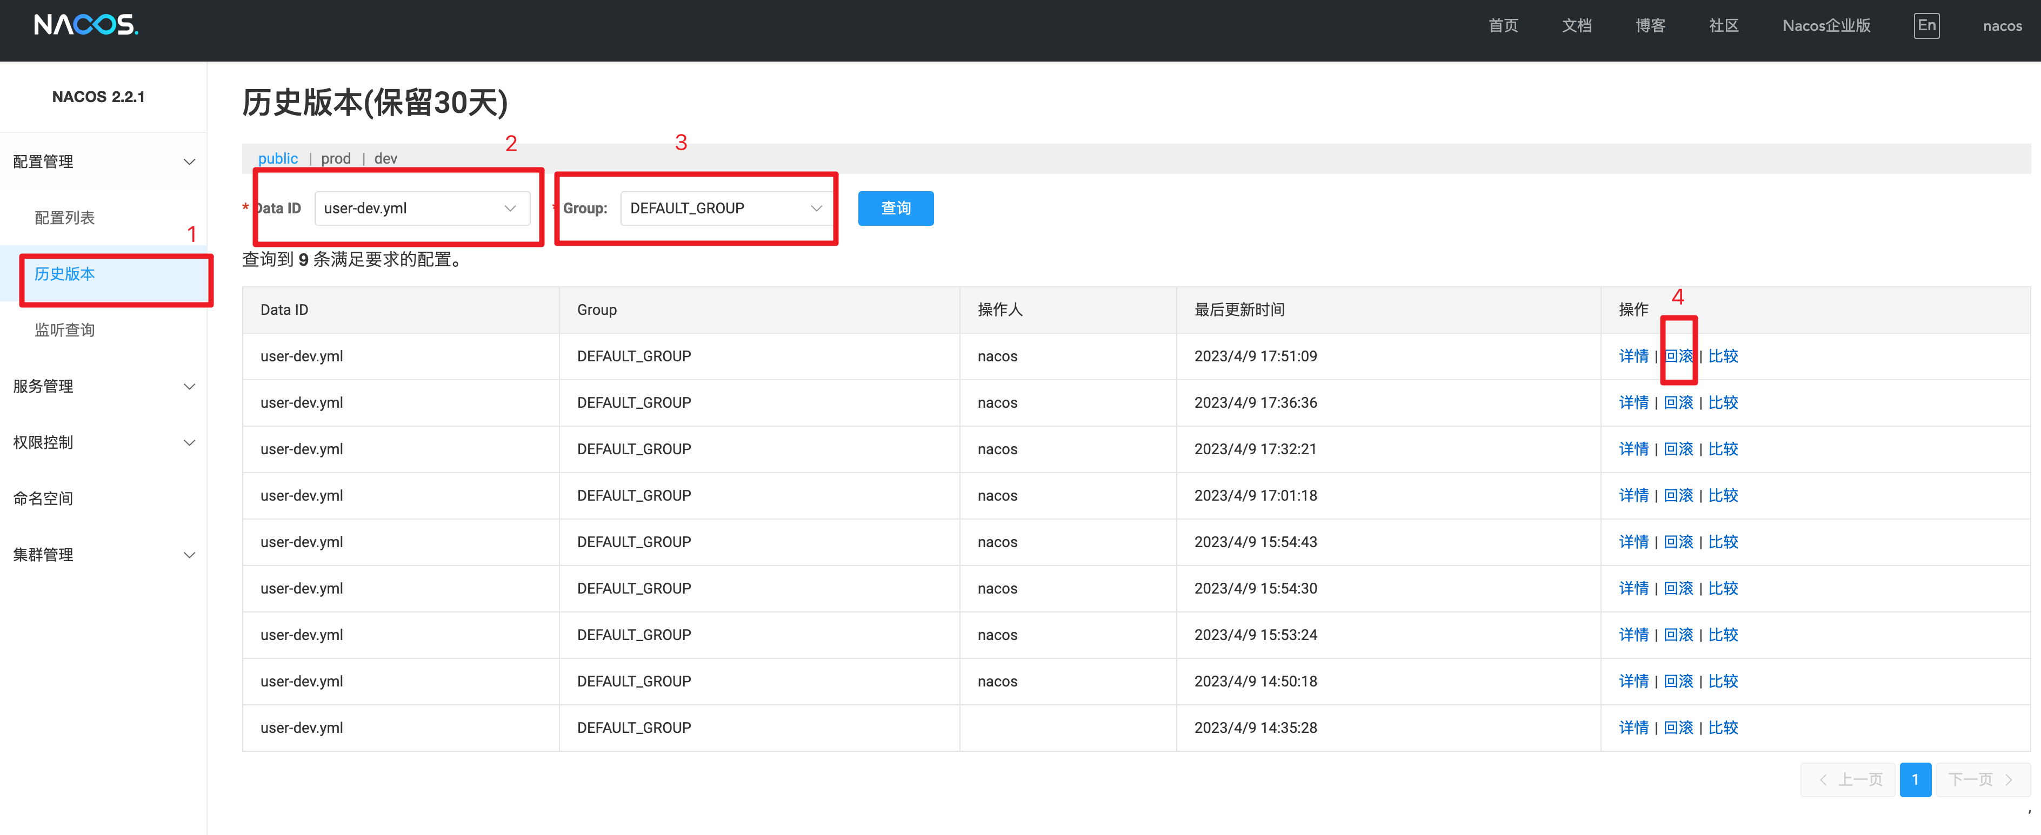Click 比较 for the 17:36:36 record
The image size is (2041, 835).
[1723, 403]
